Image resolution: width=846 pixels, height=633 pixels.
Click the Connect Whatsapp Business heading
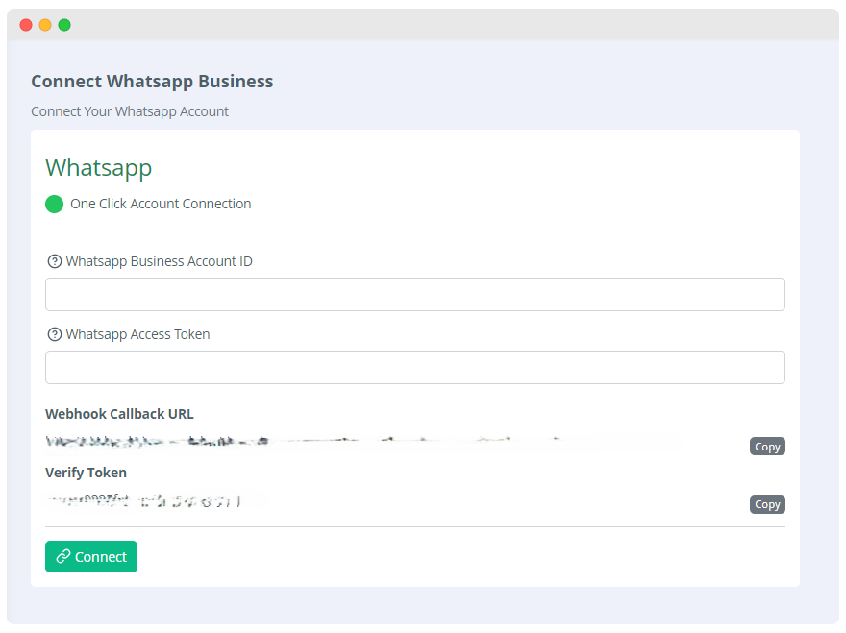152,82
